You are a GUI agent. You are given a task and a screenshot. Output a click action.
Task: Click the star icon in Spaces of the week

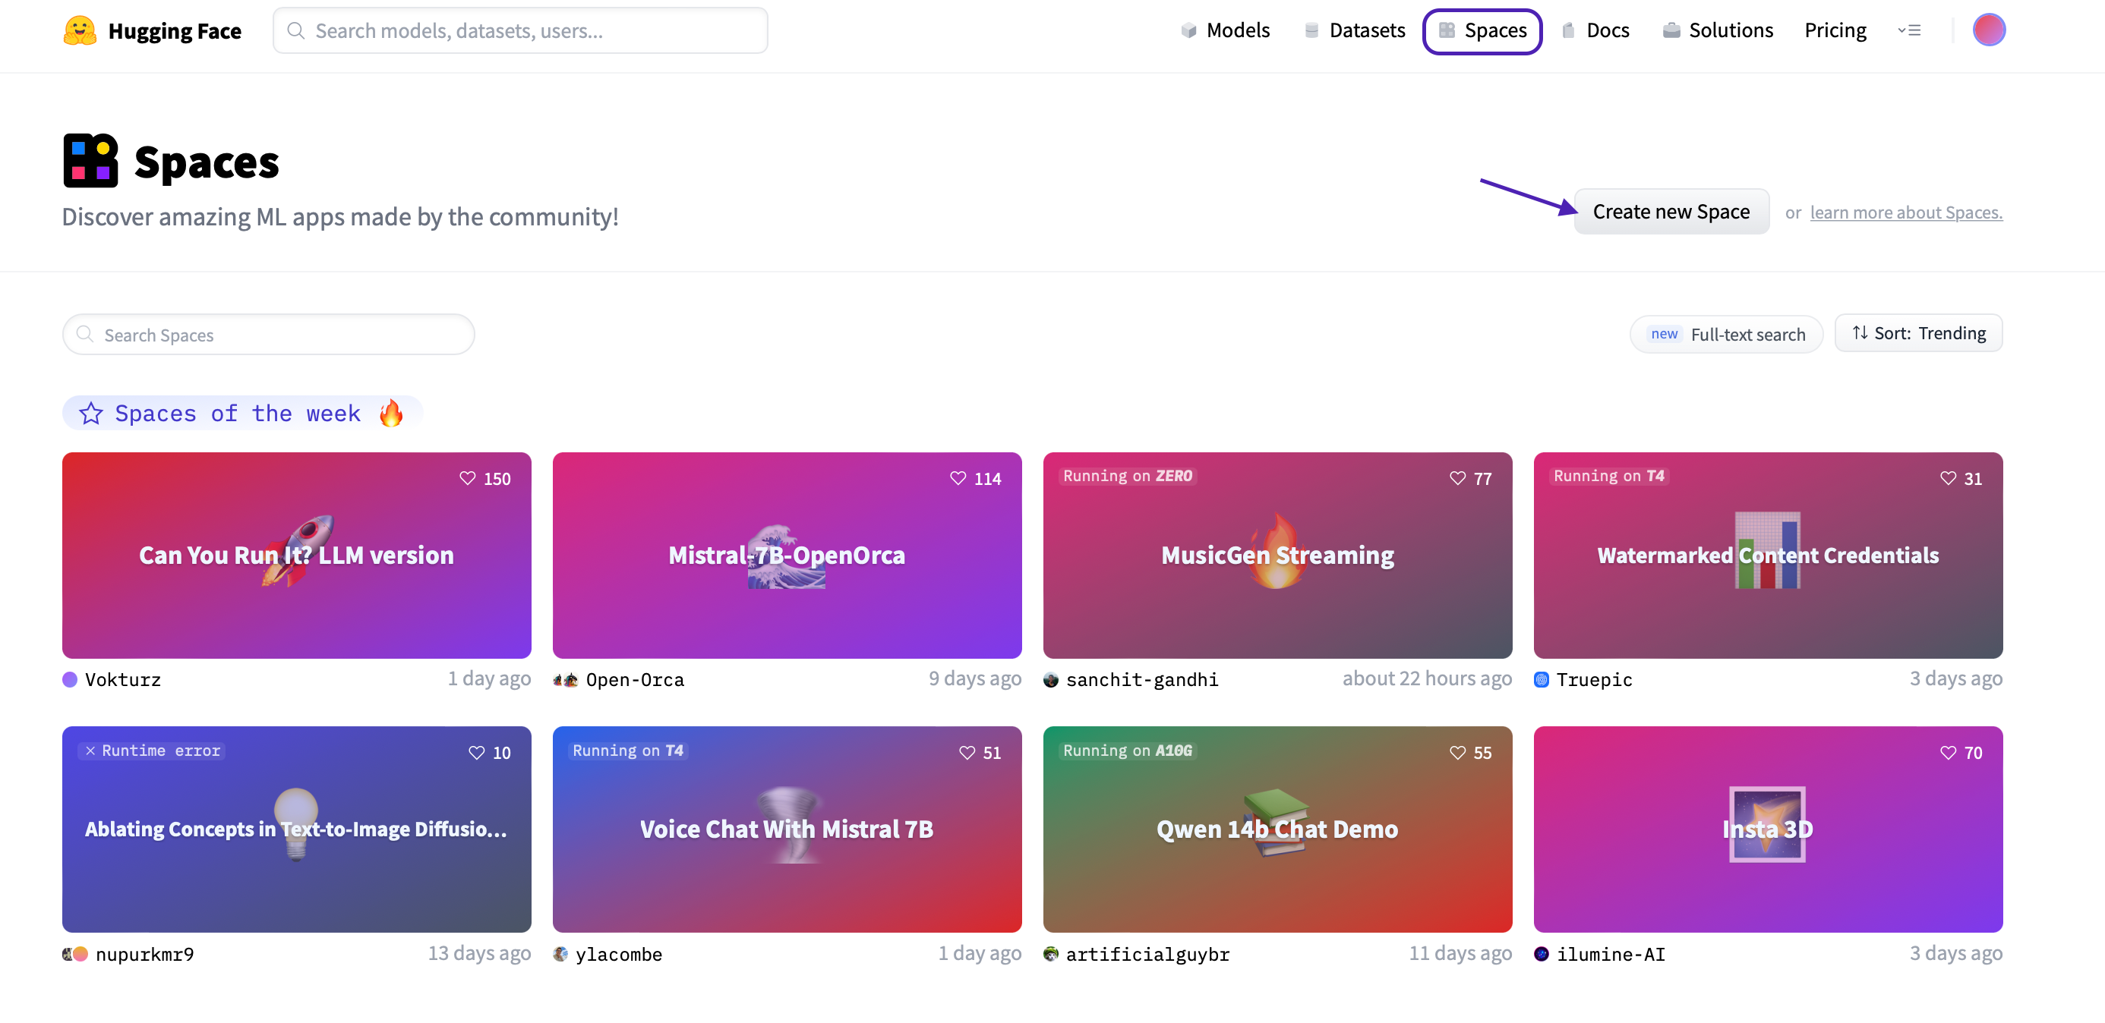(90, 413)
